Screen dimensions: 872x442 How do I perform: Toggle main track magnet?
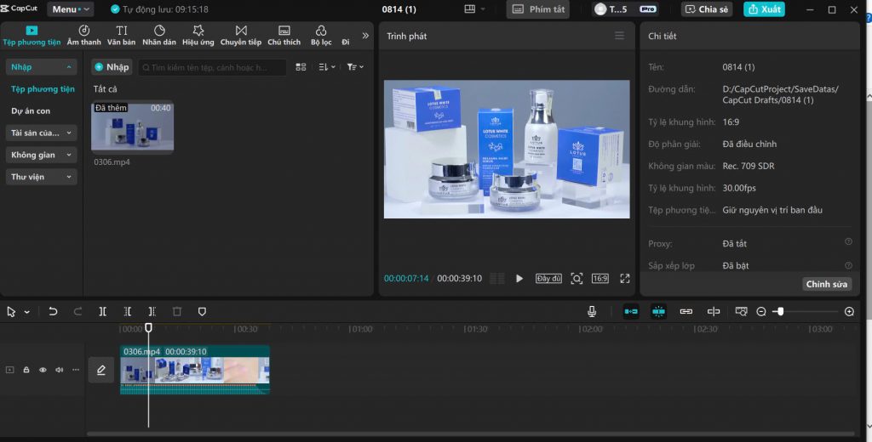pyautogui.click(x=631, y=311)
